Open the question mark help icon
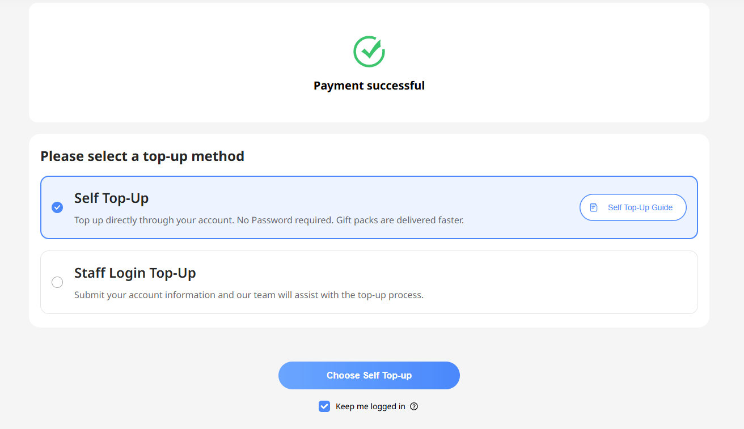 pos(414,406)
